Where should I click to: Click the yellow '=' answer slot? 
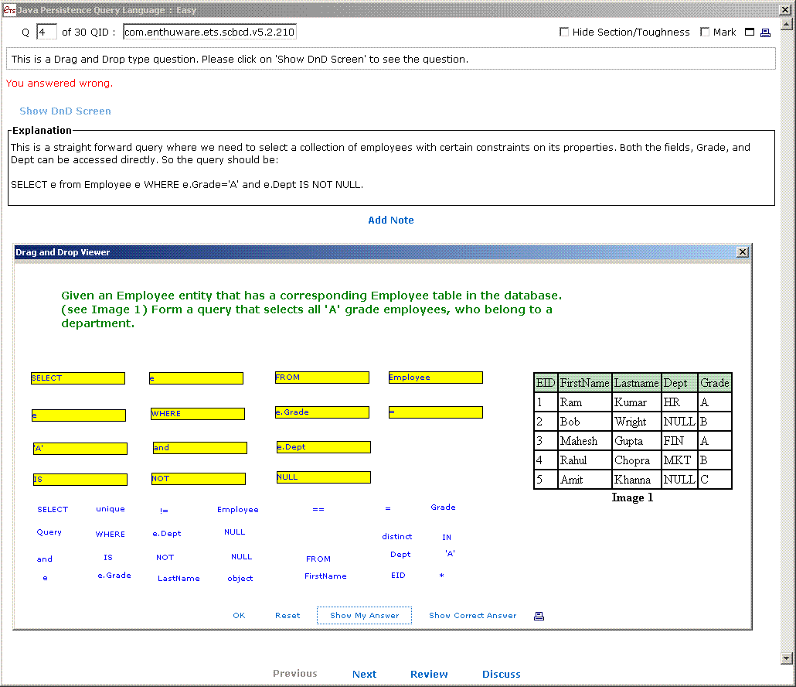(x=436, y=412)
